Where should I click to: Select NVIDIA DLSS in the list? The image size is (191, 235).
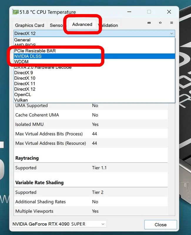(x=94, y=56)
